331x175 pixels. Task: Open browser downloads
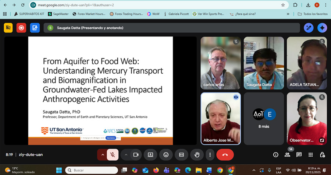[308, 5]
